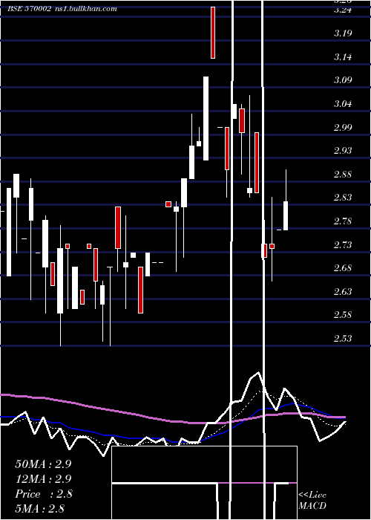Select the 12MA : 2.9 readout
This screenshot has width=371, height=520.
(x=43, y=479)
